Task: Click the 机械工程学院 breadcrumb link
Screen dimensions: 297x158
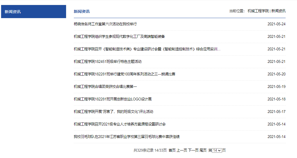Action: tap(258, 11)
